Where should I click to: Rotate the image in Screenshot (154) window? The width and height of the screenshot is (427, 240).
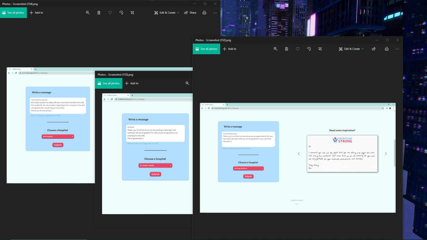(121, 13)
